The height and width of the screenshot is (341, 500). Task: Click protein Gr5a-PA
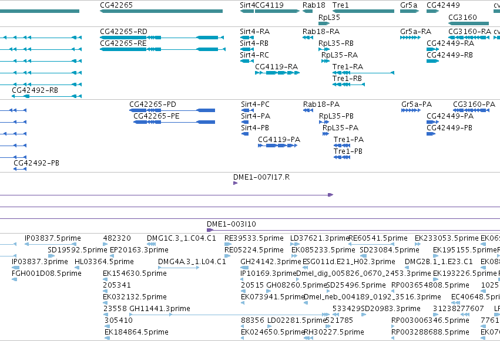tap(411, 110)
